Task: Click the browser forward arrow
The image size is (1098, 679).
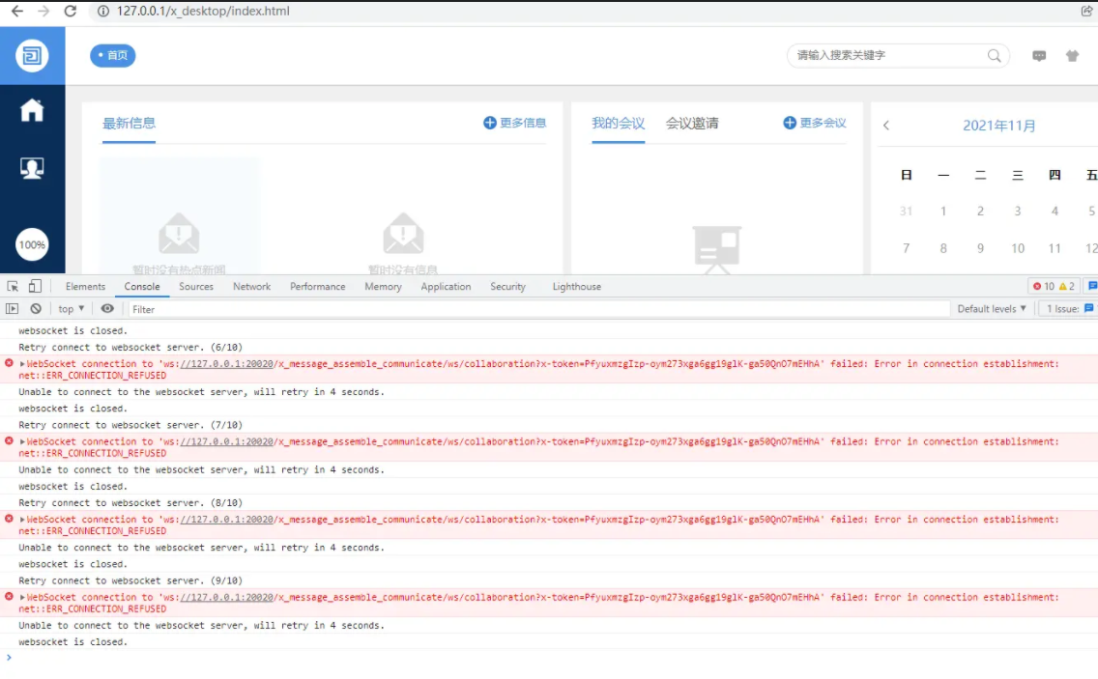Action: coord(43,12)
